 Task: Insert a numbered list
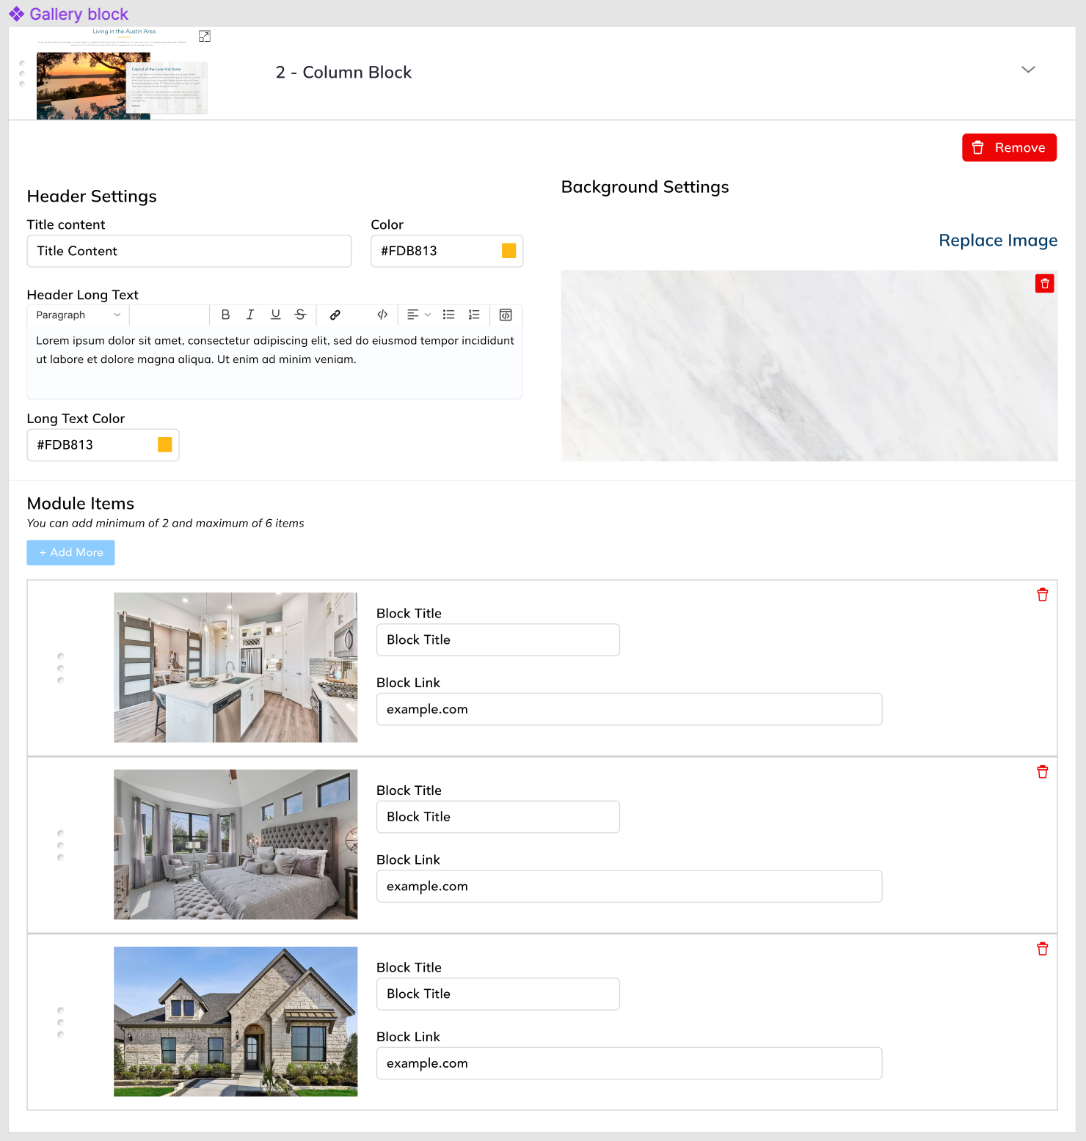(474, 315)
